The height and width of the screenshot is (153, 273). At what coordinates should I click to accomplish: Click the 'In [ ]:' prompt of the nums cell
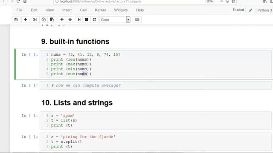29,54
